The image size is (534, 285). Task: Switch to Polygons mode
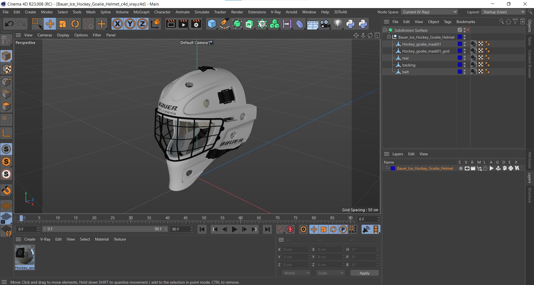coord(6,107)
